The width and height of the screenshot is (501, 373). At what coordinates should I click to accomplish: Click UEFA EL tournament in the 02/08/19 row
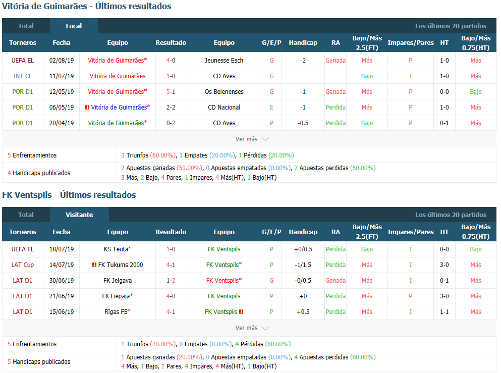coord(22,61)
